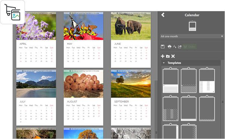The height and width of the screenshot is (139, 225).
Task: Choose template with hatched area below photo
Action: click(x=189, y=80)
